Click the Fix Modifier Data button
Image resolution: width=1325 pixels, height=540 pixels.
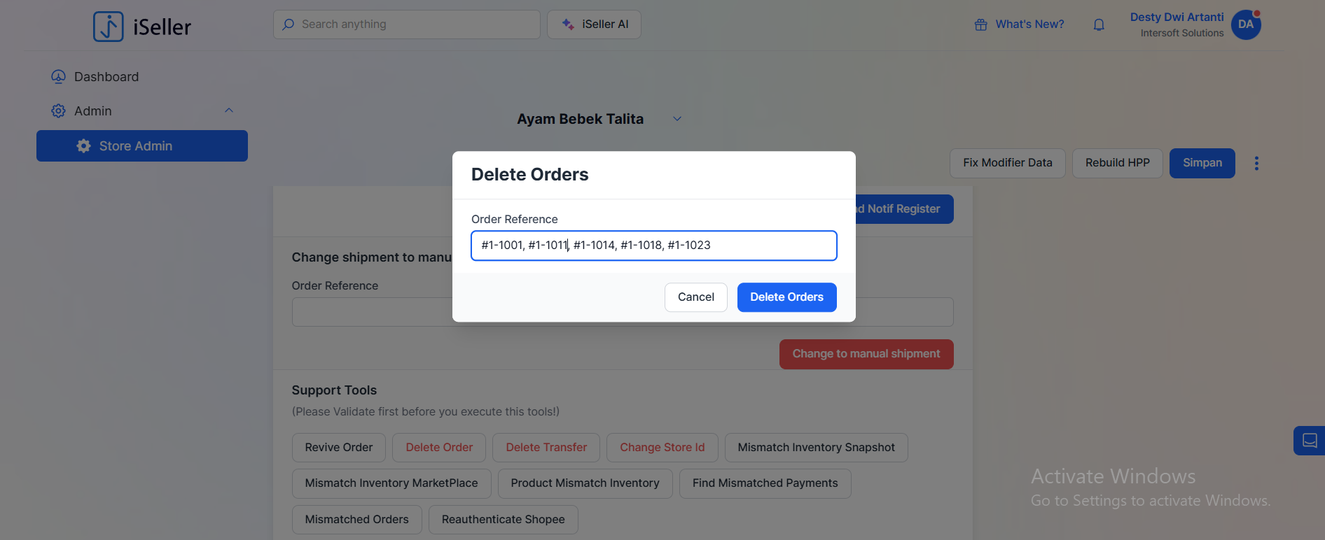coord(1007,163)
